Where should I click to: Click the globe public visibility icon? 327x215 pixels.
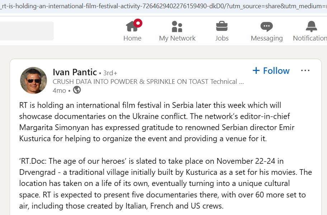pos(77,90)
